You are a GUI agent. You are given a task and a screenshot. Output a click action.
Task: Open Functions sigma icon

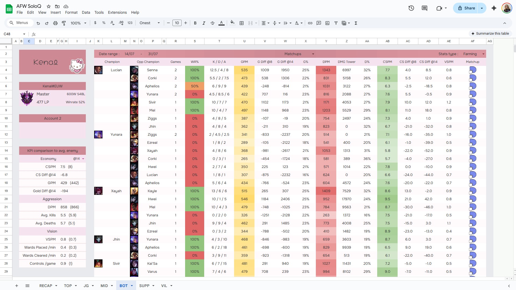click(356, 23)
